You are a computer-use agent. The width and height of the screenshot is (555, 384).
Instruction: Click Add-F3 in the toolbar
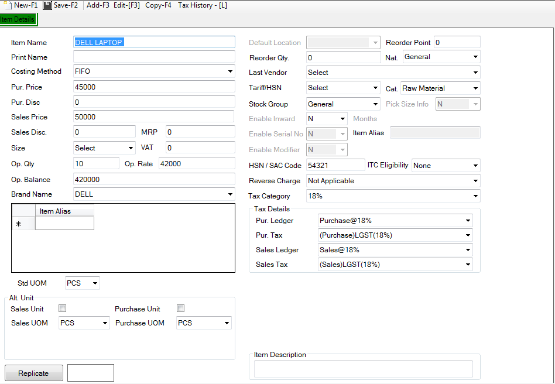(98, 5)
